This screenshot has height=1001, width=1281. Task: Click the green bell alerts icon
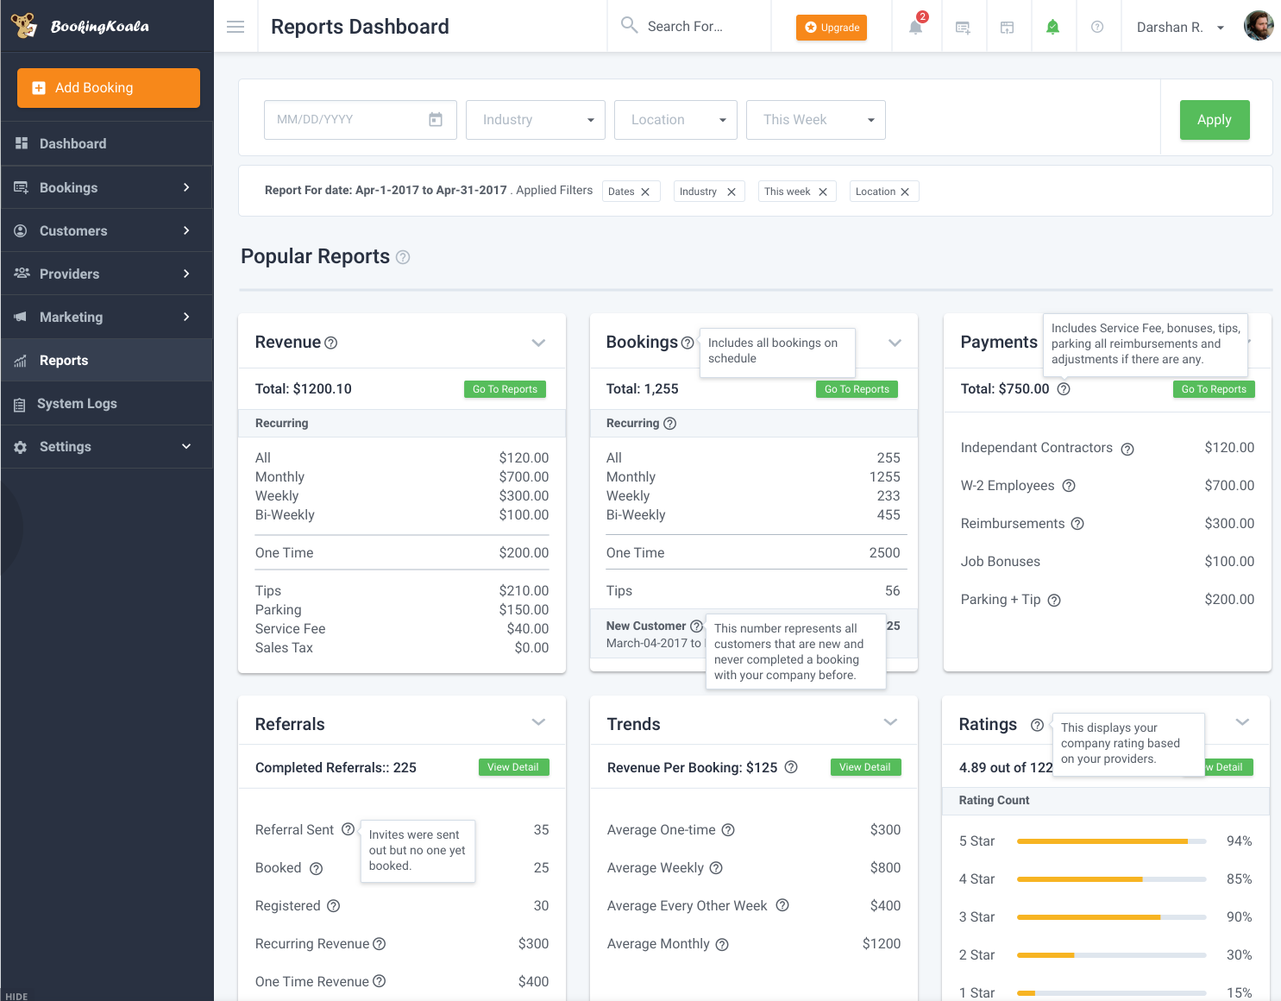tap(1053, 26)
